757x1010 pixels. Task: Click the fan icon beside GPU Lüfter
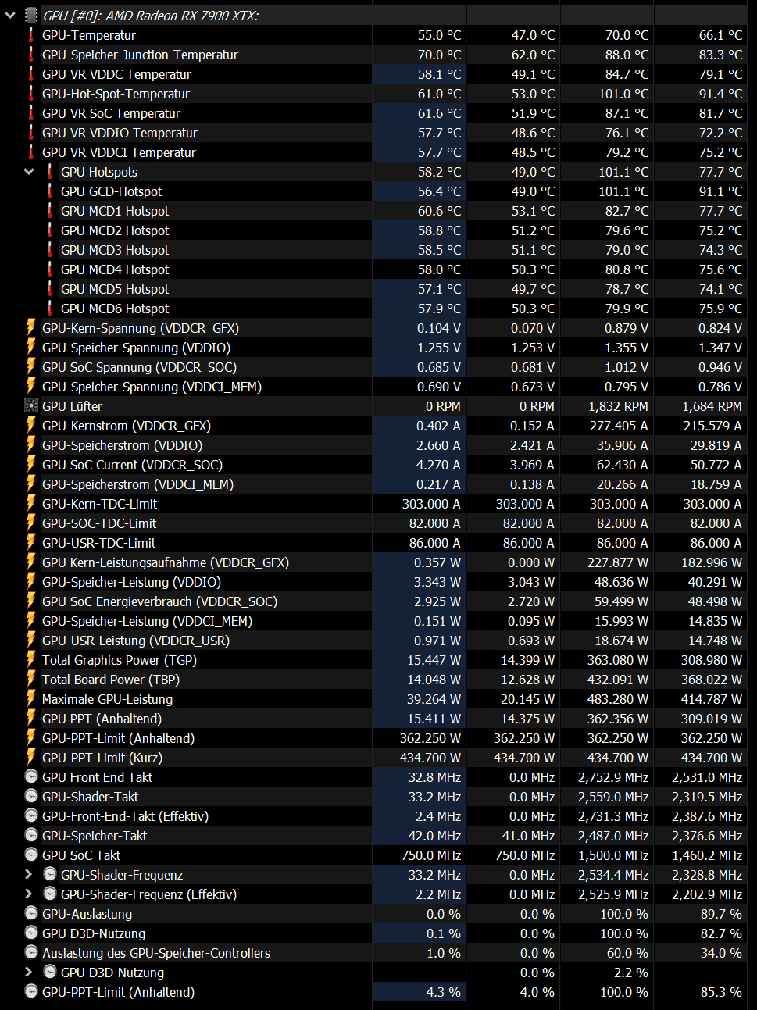31,406
